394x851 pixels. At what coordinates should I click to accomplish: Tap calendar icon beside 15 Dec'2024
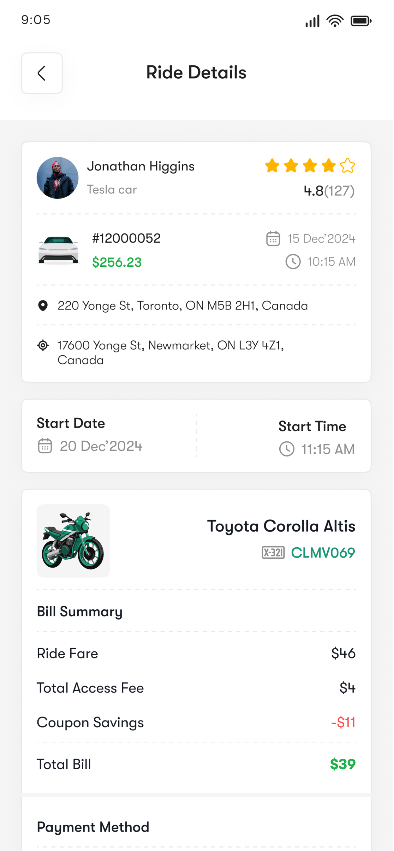click(273, 239)
